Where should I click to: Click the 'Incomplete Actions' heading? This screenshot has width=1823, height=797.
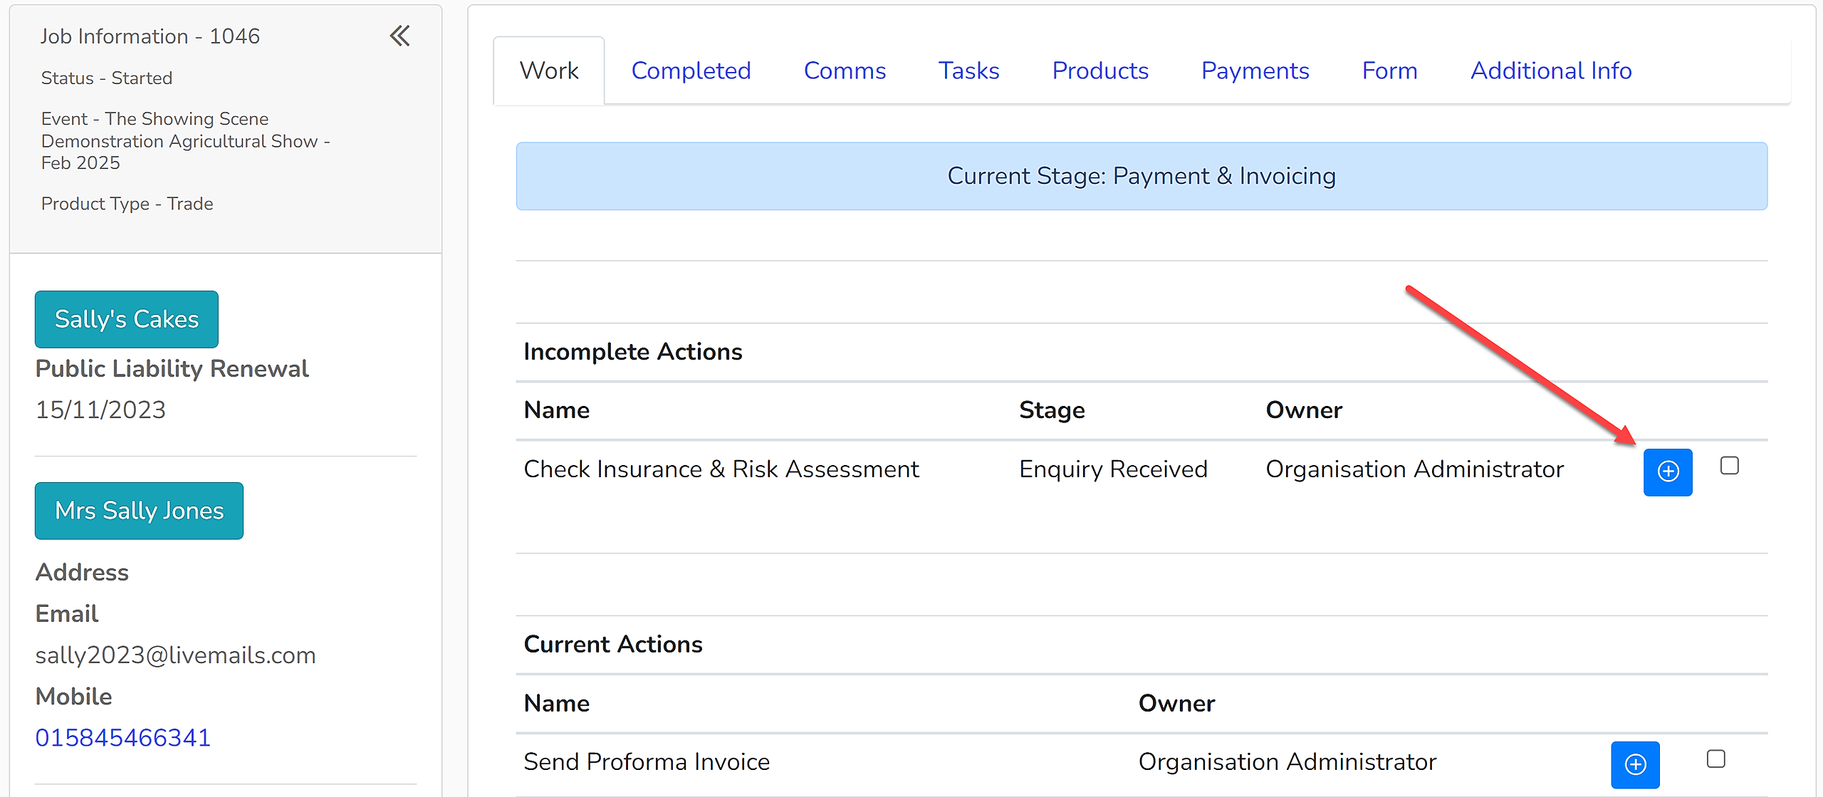(632, 352)
